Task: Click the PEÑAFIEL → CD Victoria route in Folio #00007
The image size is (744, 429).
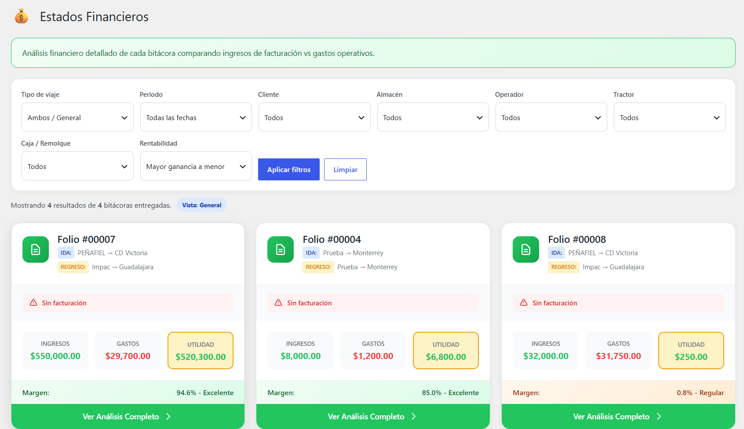Action: (x=113, y=253)
